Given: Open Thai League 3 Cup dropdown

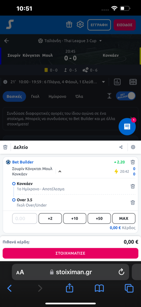Looking at the screenshot, I should pos(70,41).
